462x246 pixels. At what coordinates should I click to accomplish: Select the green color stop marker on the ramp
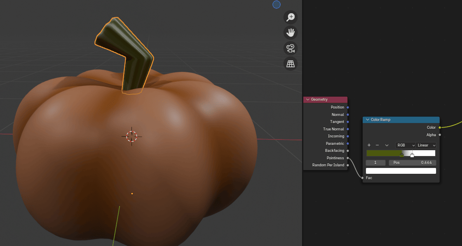click(x=402, y=155)
